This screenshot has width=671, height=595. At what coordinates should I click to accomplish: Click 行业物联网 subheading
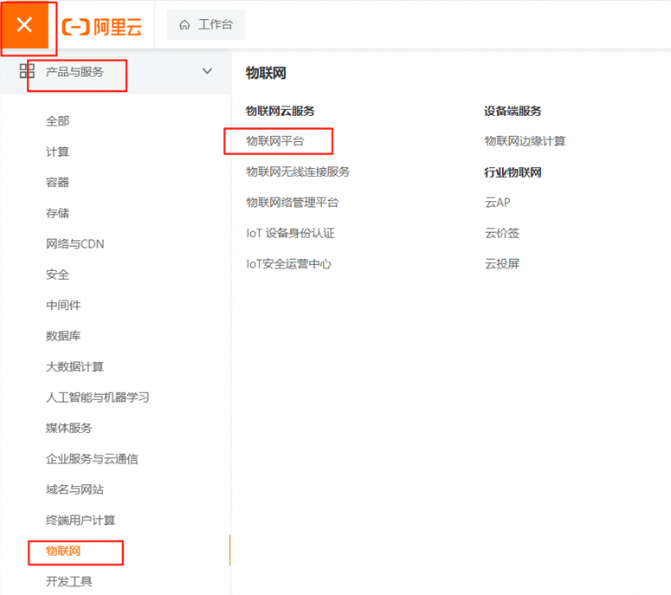click(513, 172)
